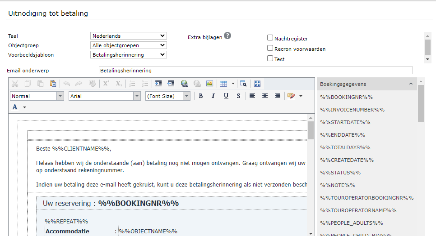This screenshot has height=236, width=436.
Task: Toggle bold formatting
Action: click(201, 96)
